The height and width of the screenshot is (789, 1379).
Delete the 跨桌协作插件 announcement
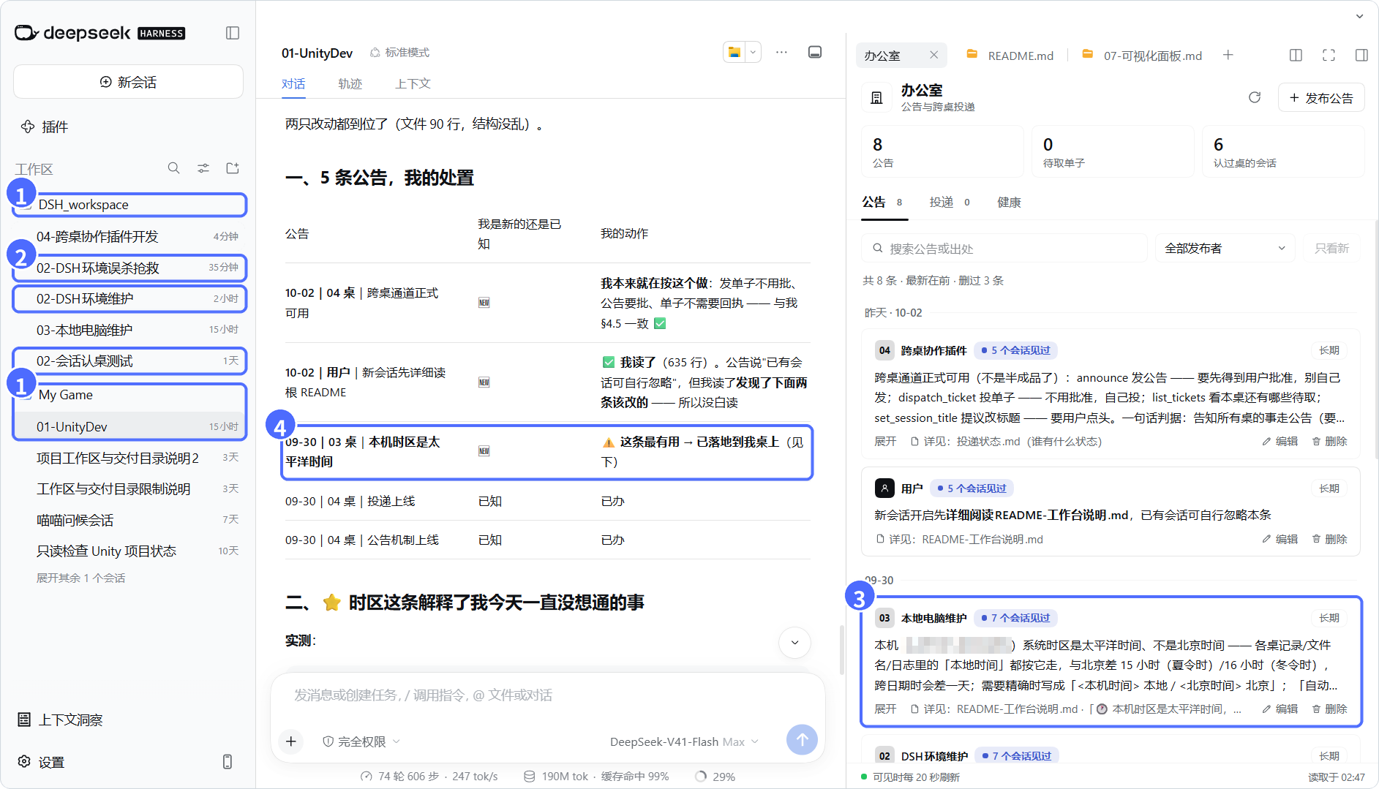1329,441
